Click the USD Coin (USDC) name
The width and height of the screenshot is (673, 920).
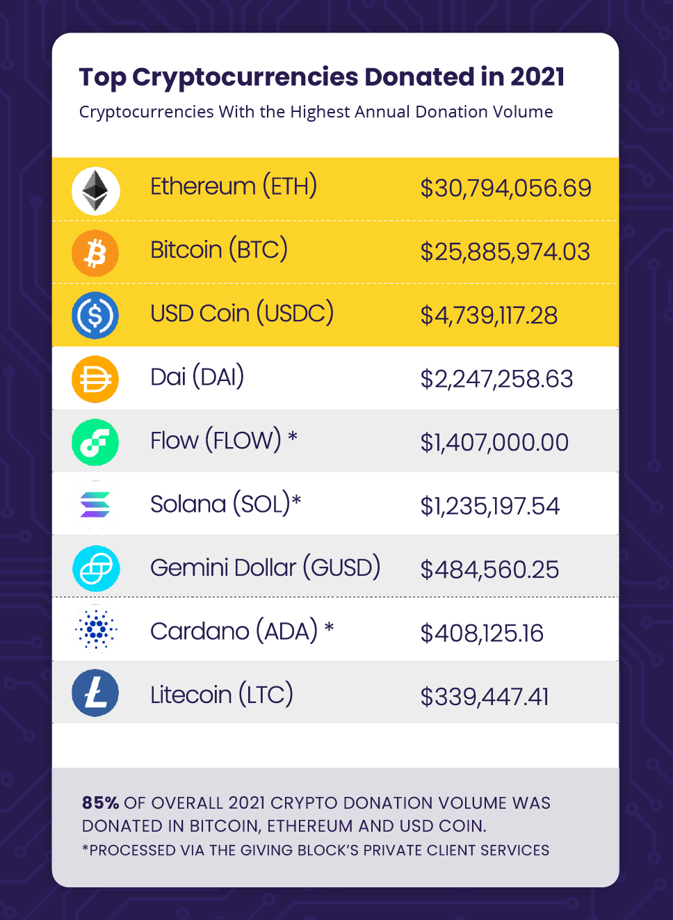pos(242,314)
